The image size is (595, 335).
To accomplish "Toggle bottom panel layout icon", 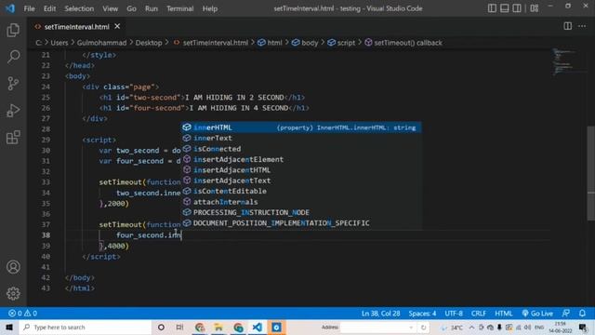I will 504,8.
